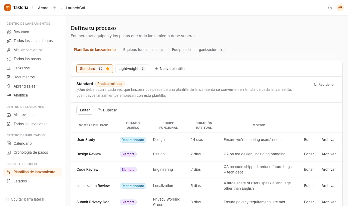Click the Predeterminada badge

pos(110,84)
